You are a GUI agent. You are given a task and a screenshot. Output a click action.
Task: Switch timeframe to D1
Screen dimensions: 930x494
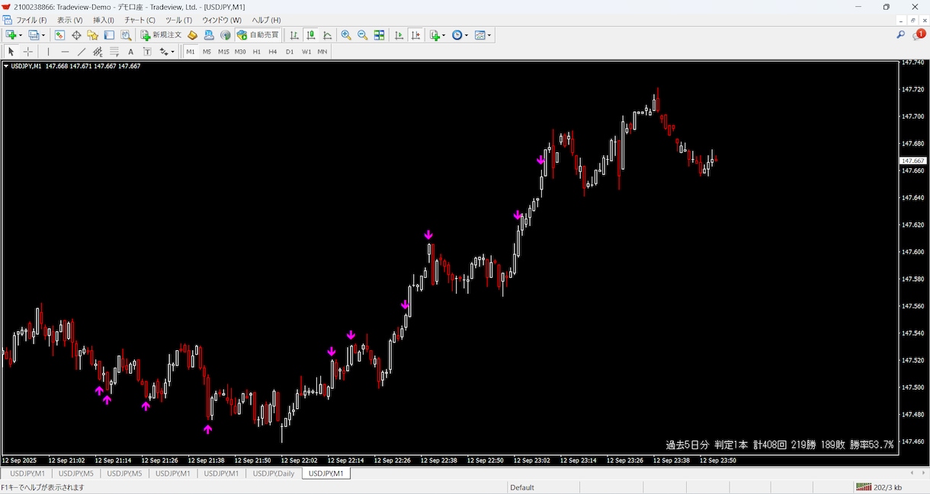(290, 52)
